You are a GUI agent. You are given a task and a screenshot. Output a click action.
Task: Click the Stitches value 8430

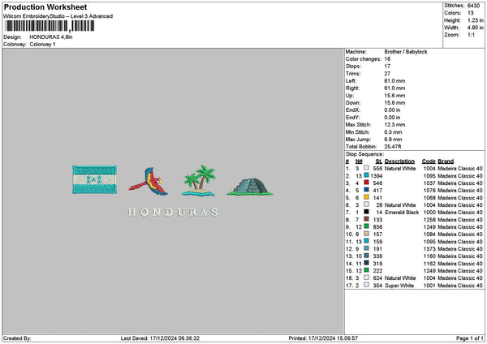point(473,6)
